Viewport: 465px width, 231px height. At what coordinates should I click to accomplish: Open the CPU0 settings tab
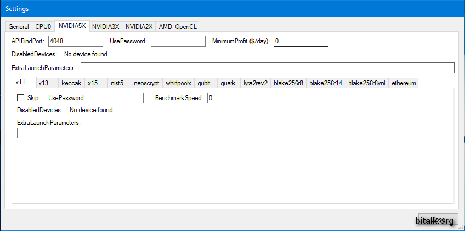tap(43, 27)
